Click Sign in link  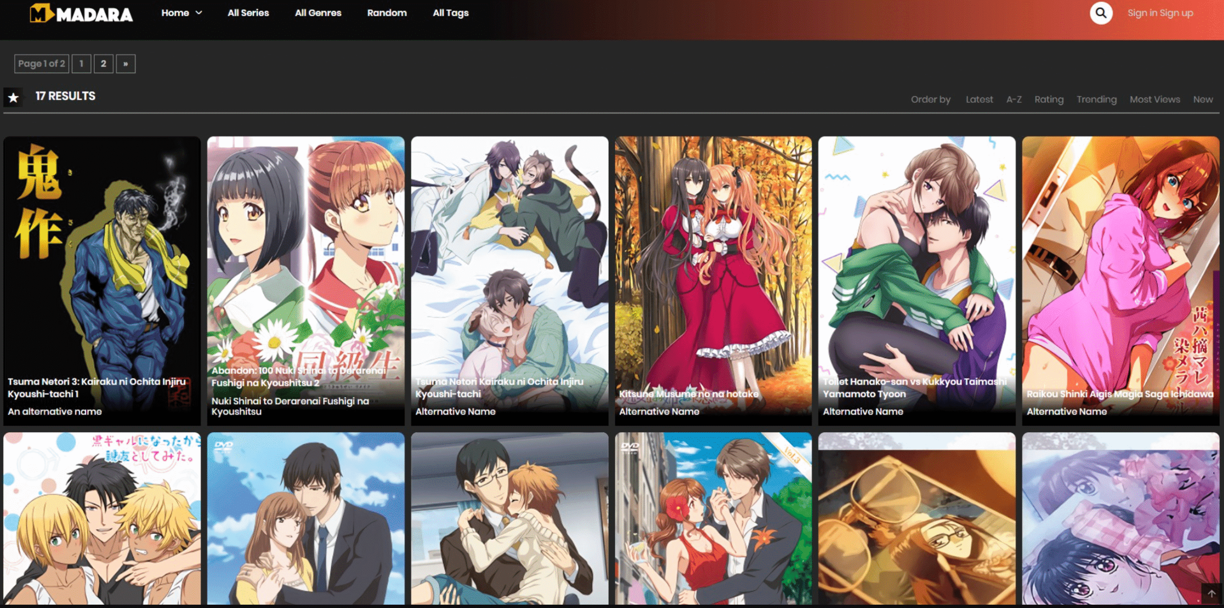[1142, 13]
